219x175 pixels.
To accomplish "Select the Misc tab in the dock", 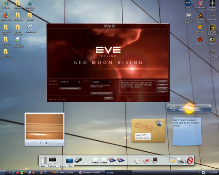I will pos(70,166).
